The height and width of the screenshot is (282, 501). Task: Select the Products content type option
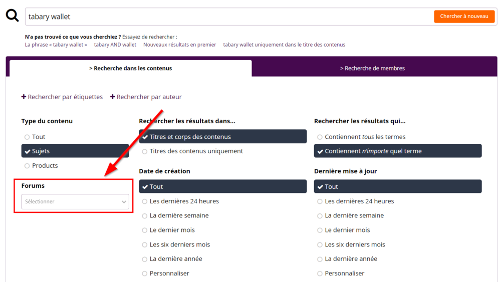point(27,166)
